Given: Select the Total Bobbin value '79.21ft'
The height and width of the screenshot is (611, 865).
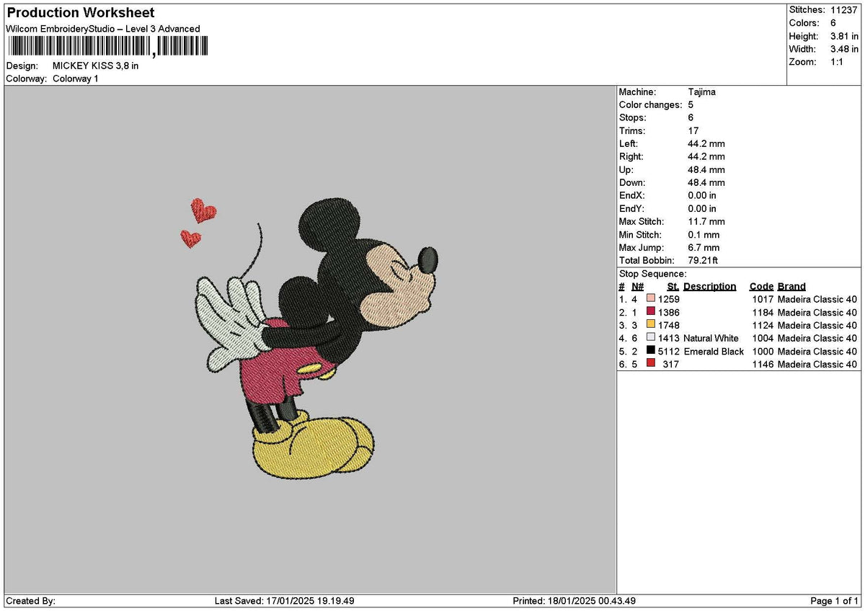Looking at the screenshot, I should (703, 261).
